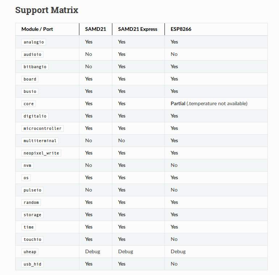Open the digitalio module link
The width and height of the screenshot is (279, 275).
point(35,116)
